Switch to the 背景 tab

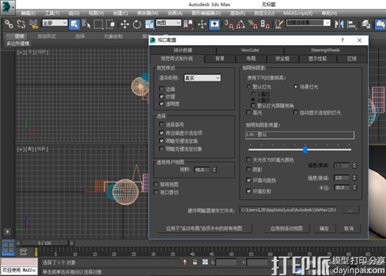[220, 58]
